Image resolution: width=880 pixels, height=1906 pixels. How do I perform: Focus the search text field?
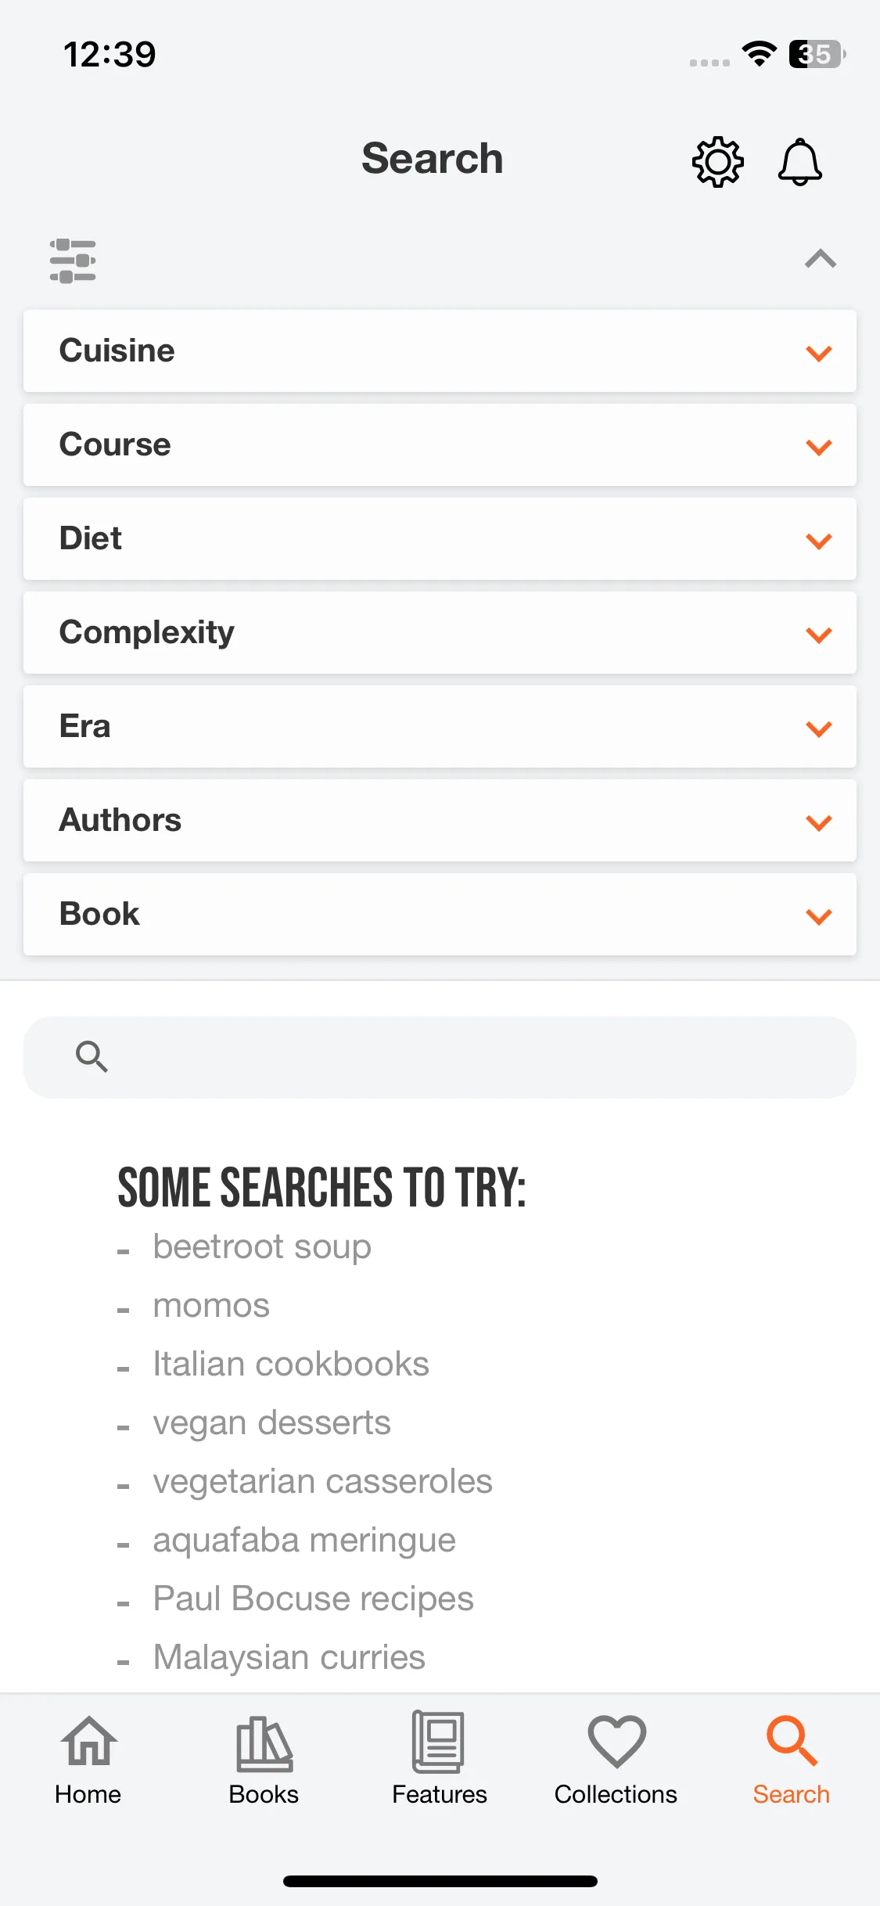coord(440,1057)
